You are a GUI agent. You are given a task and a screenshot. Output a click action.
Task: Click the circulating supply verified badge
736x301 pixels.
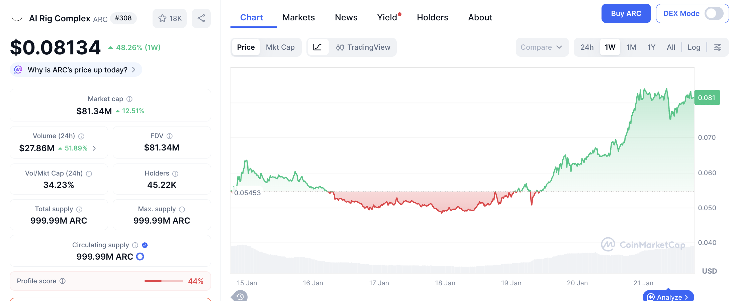click(145, 245)
